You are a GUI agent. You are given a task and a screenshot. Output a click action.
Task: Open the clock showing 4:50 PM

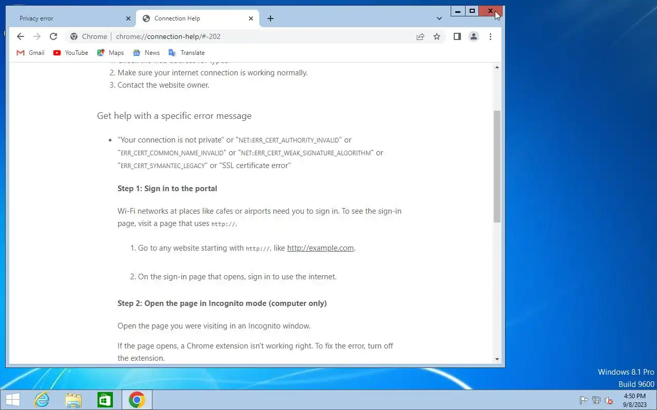click(x=635, y=400)
